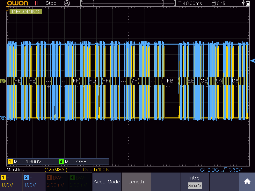255x191 pixels.
Task: Click the blue trigger level arrow on right
Action: pyautogui.click(x=252, y=61)
